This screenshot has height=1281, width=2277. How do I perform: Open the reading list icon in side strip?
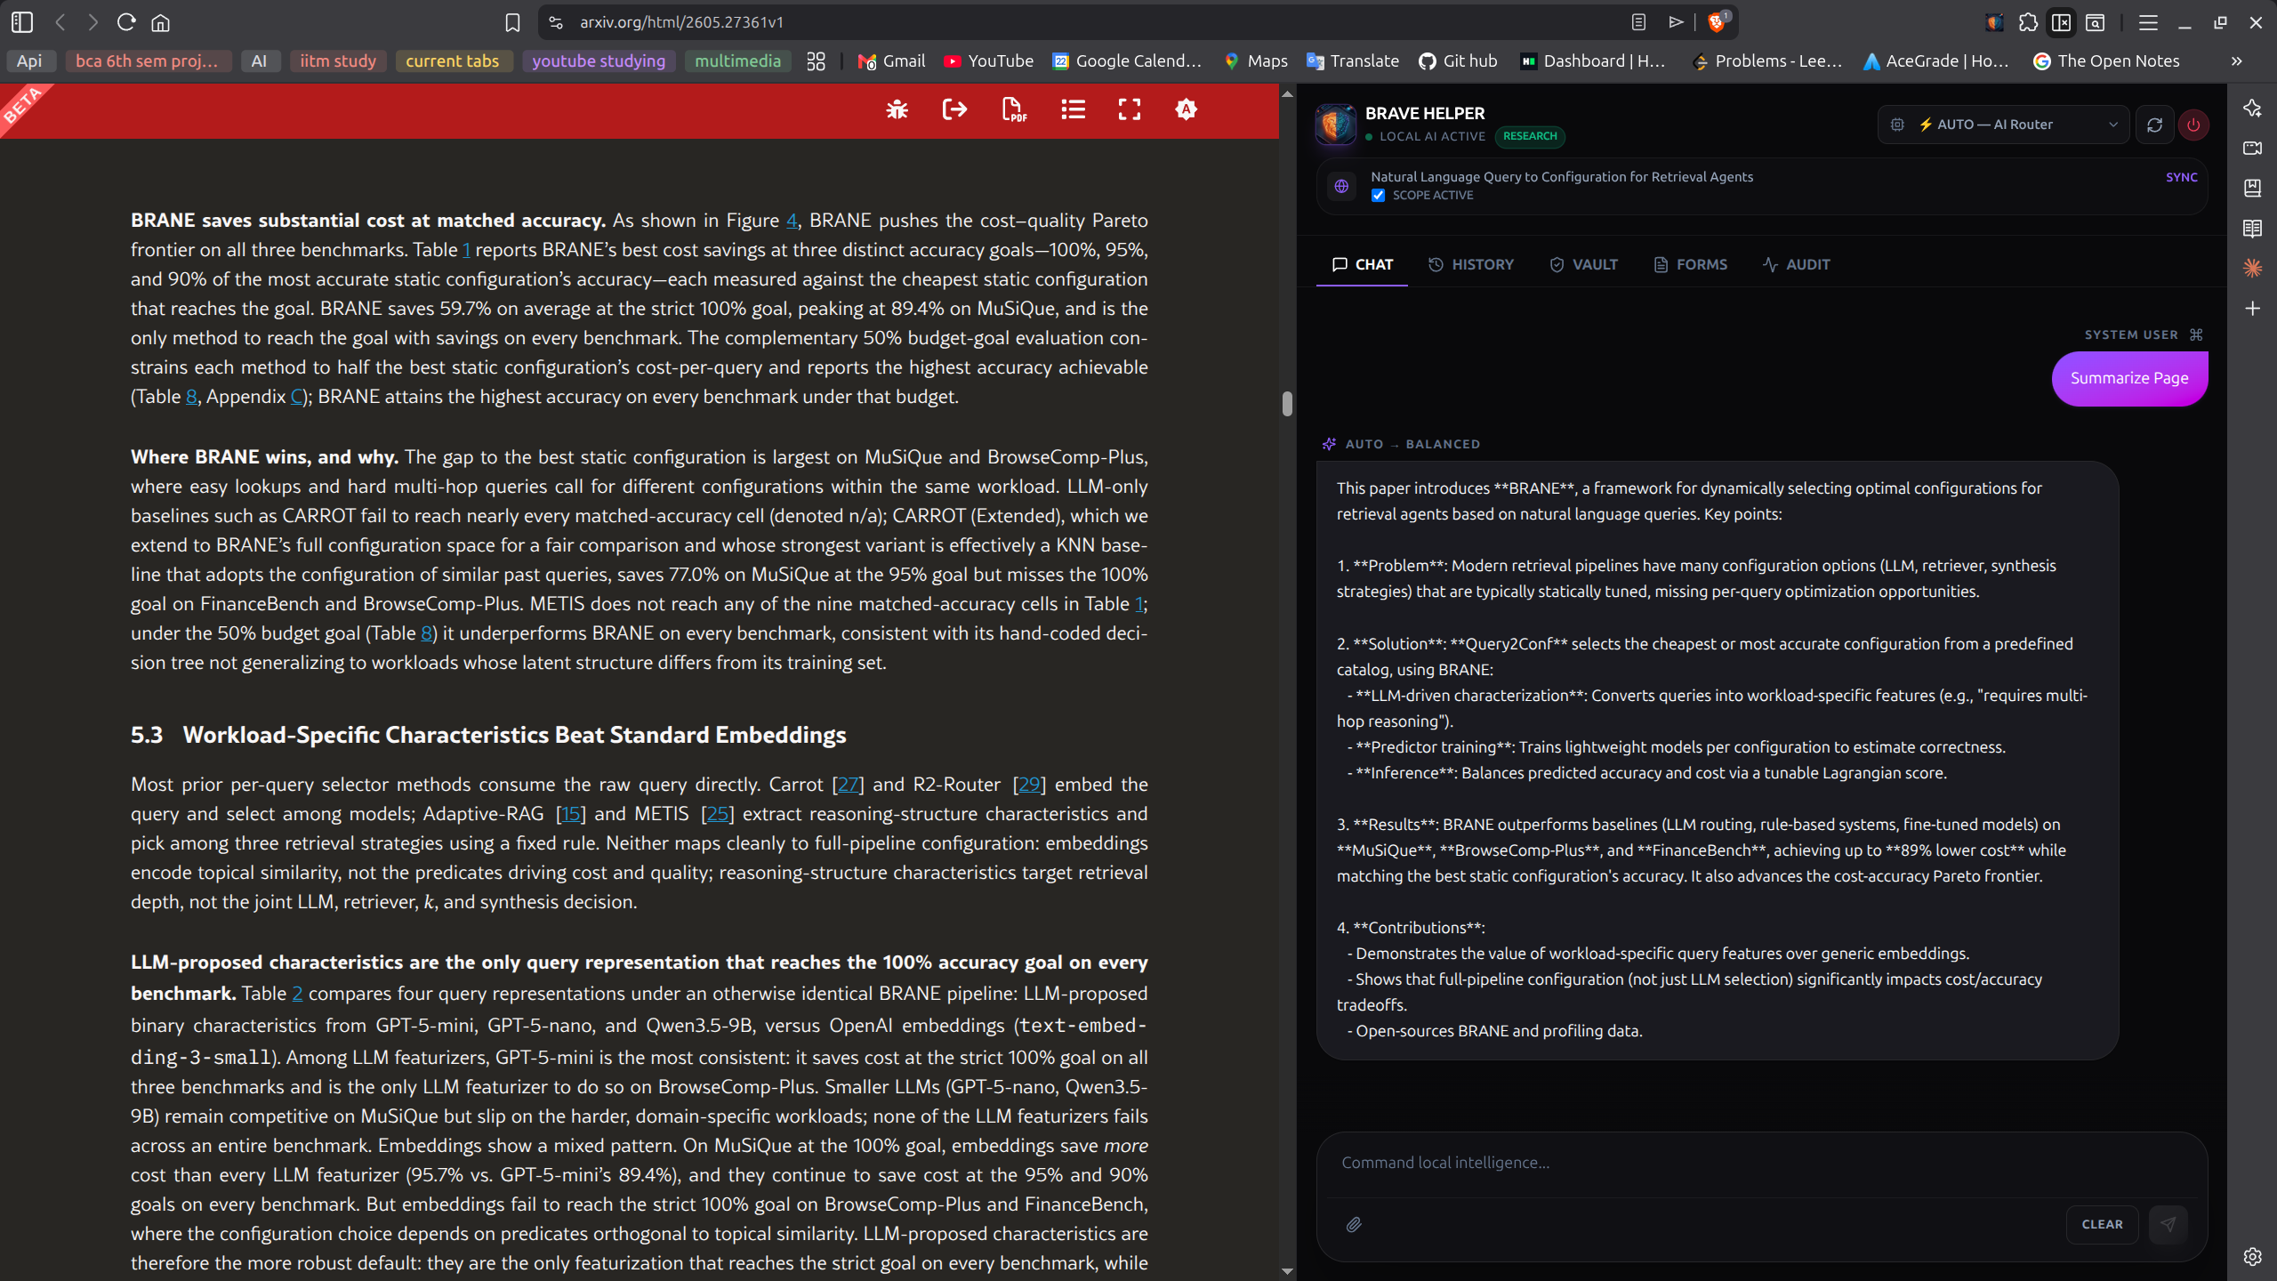pos(2252,229)
